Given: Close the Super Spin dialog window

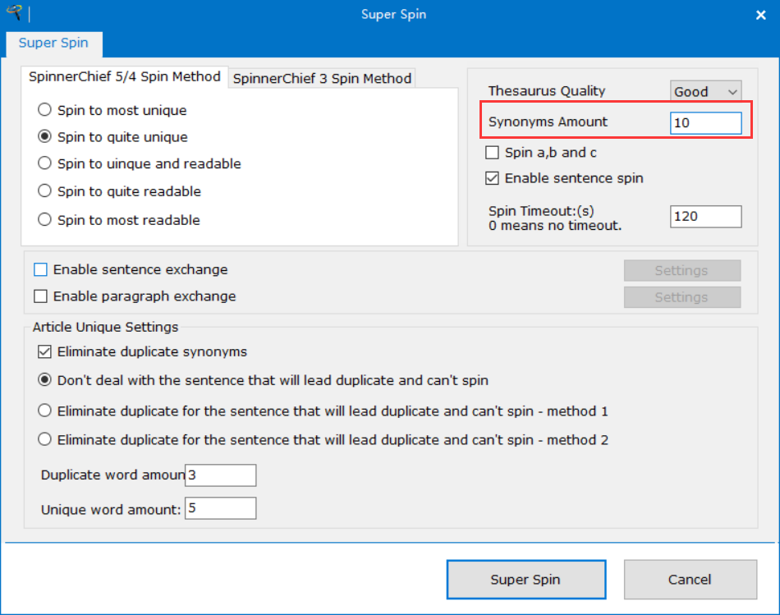Looking at the screenshot, I should click(759, 15).
